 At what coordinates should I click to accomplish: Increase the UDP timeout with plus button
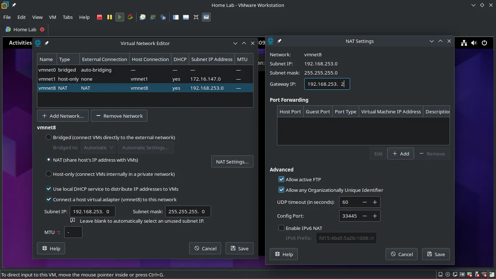[375, 202]
